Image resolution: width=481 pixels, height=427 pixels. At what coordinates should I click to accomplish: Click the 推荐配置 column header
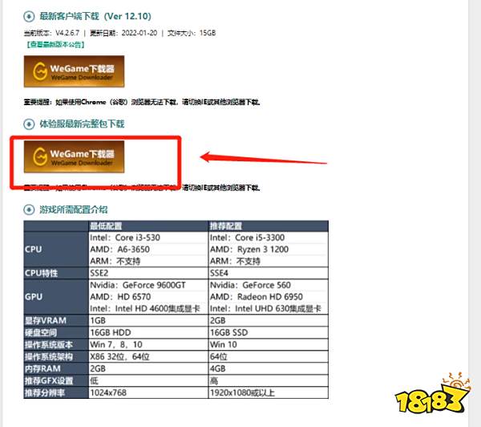point(269,226)
